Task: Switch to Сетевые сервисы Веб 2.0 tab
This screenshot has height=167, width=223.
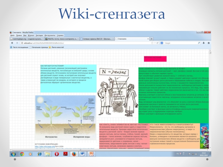Action: click(x=97, y=39)
